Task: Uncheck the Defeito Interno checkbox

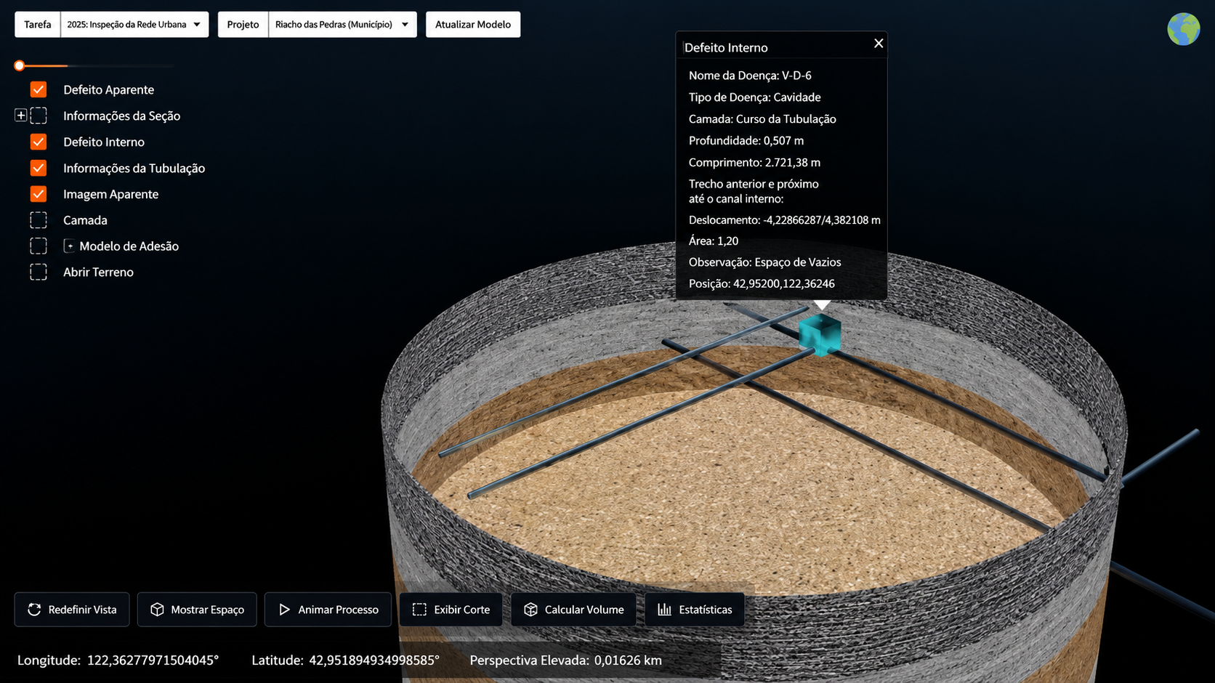Action: pos(39,142)
